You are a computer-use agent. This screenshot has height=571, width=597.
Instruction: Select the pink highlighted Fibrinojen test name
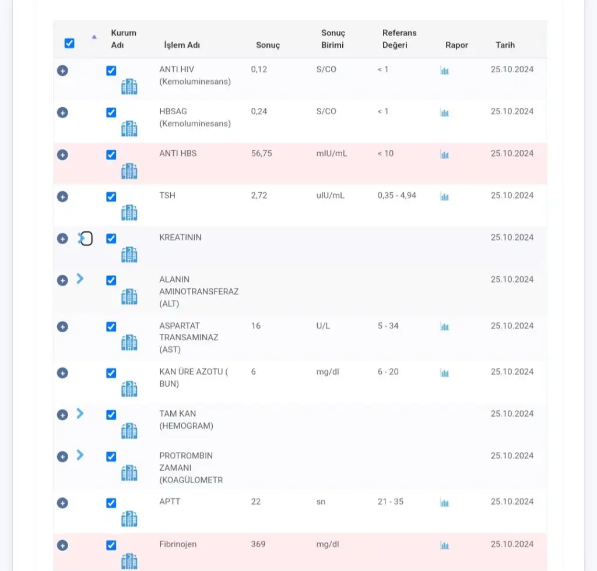click(x=178, y=544)
